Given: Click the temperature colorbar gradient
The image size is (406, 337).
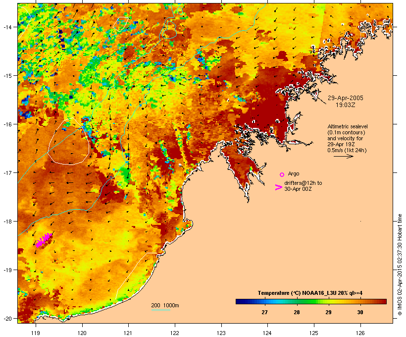Looking at the screenshot, I should point(311,301).
